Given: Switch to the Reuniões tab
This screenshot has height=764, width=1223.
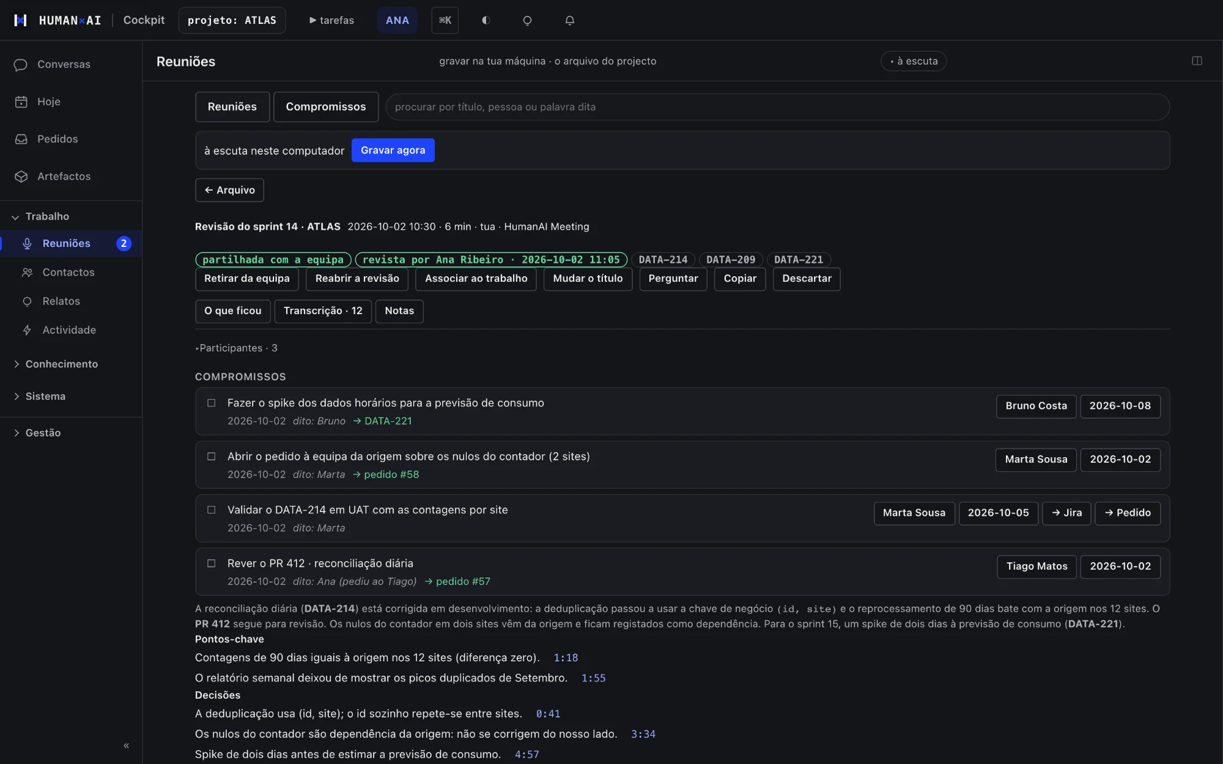Looking at the screenshot, I should click(232, 107).
